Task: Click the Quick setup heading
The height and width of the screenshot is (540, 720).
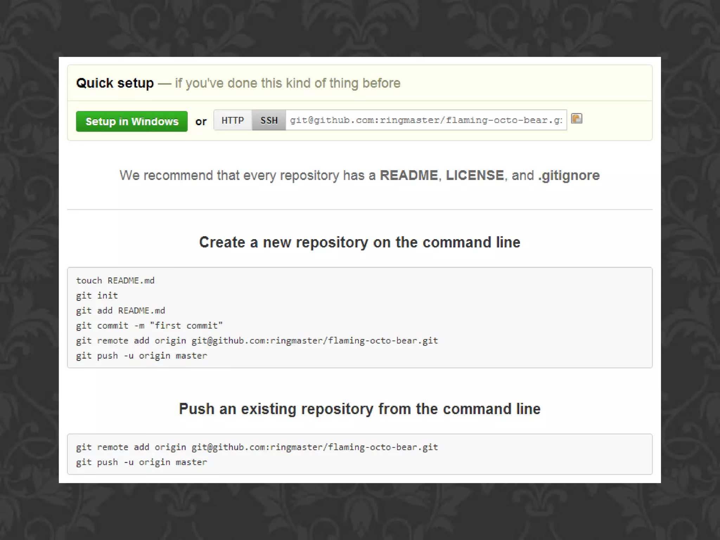Action: [115, 83]
